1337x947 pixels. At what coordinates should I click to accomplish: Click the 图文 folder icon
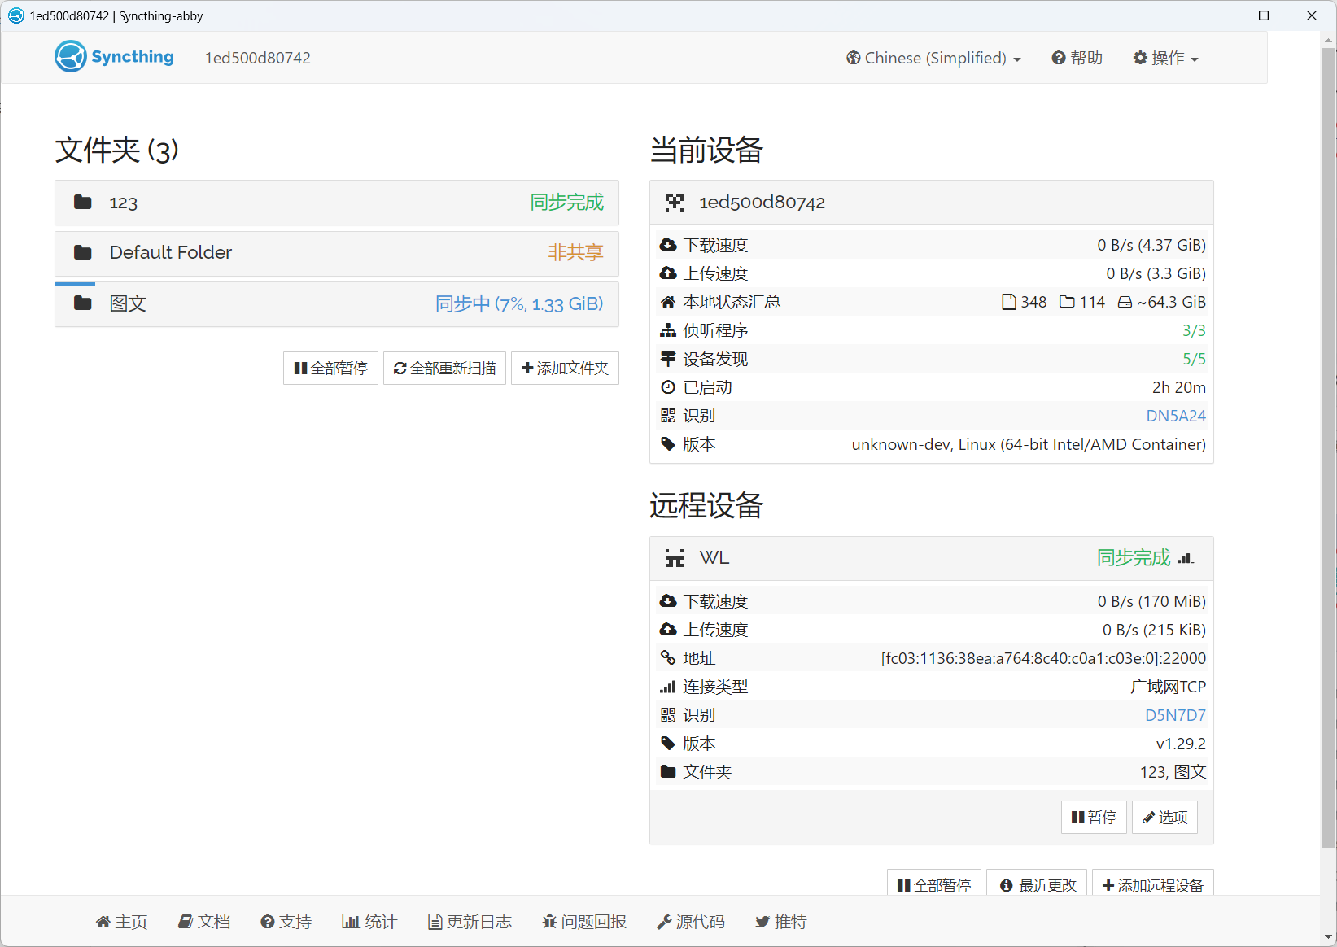tap(83, 303)
